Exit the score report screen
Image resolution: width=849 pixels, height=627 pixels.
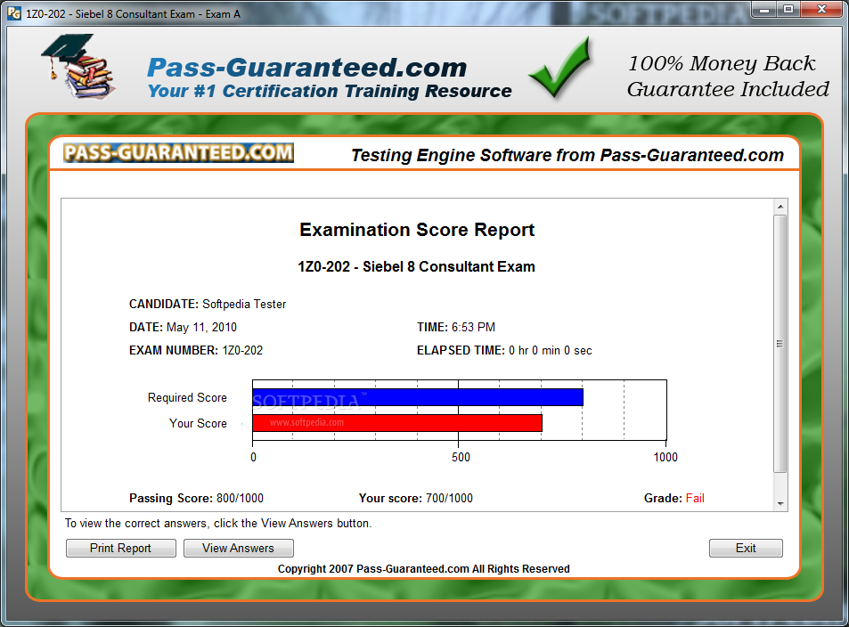point(746,548)
